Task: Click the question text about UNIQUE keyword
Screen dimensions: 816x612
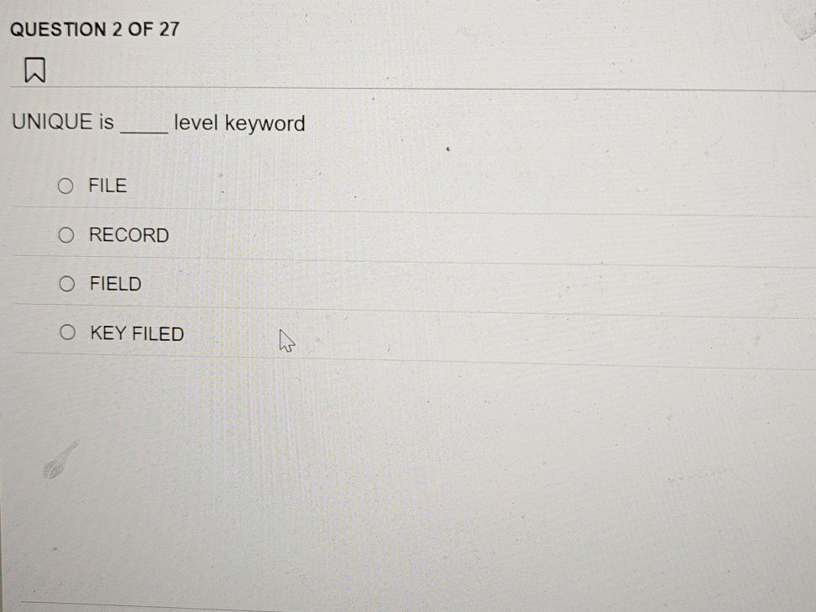Action: tap(159, 123)
